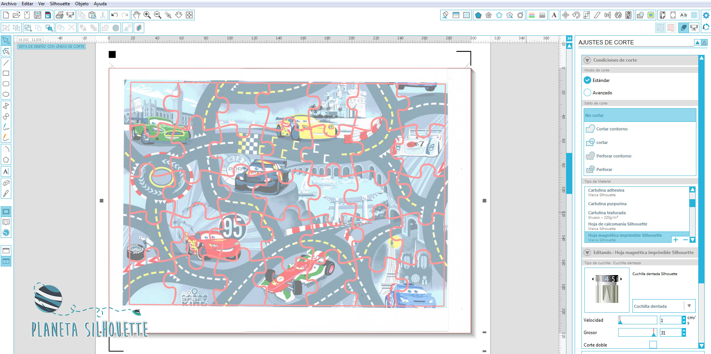Fit the page to the window

[x=189, y=15]
